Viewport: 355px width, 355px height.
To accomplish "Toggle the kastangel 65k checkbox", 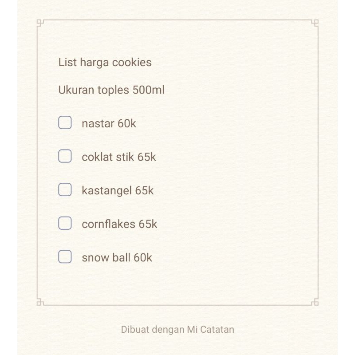I will point(65,189).
